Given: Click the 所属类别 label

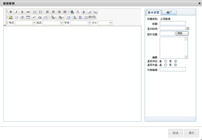Looking at the screenshot, I should (153, 19).
